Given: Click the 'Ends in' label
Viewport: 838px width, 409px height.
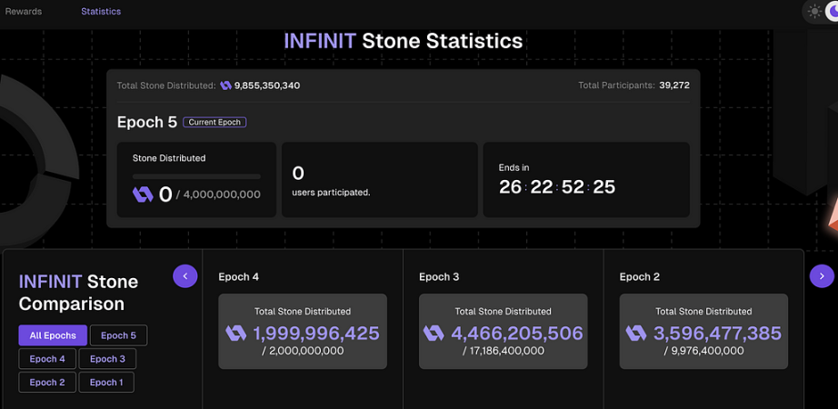Looking at the screenshot, I should [514, 167].
